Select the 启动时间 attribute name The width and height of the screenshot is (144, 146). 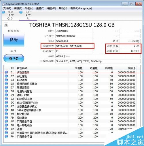[x=22, y=80]
